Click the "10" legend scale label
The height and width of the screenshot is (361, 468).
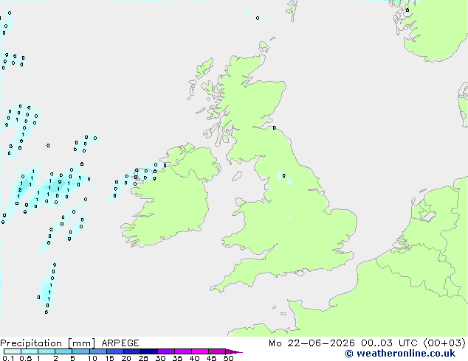(x=92, y=358)
